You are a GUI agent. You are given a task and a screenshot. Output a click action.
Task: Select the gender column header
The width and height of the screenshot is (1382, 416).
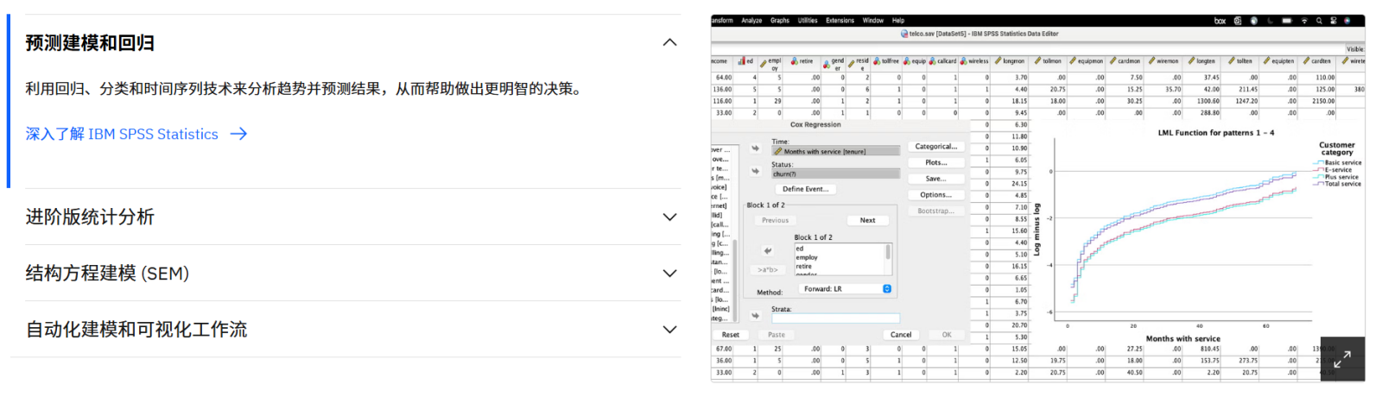(834, 62)
